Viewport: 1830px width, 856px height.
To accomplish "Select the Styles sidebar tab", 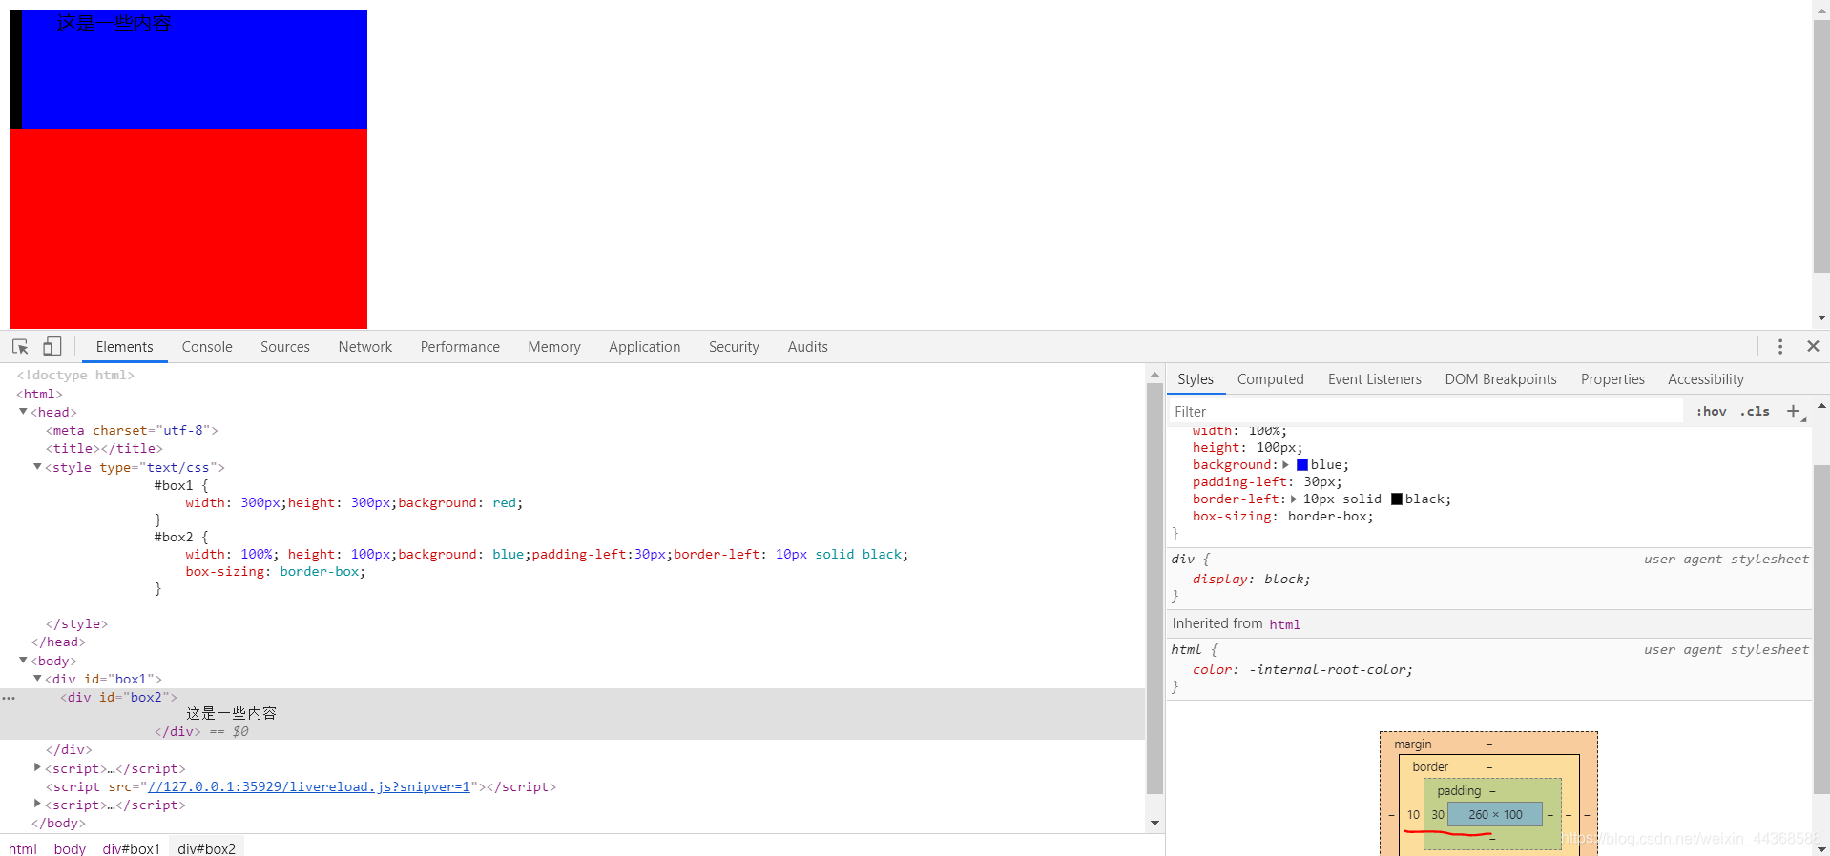I will click(1196, 379).
